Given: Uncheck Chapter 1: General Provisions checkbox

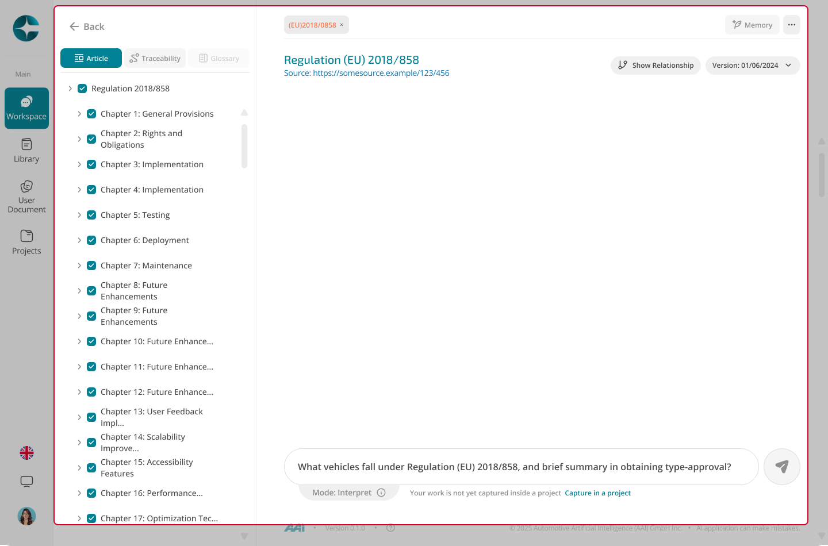Looking at the screenshot, I should pos(91,114).
